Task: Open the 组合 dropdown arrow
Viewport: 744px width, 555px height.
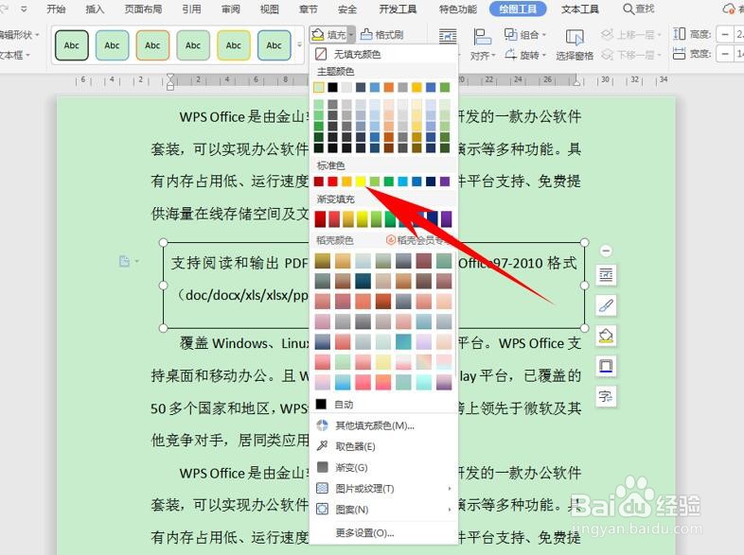Action: 543,35
